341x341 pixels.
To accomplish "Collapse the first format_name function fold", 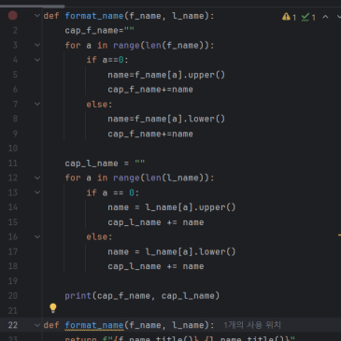I will point(37,16).
